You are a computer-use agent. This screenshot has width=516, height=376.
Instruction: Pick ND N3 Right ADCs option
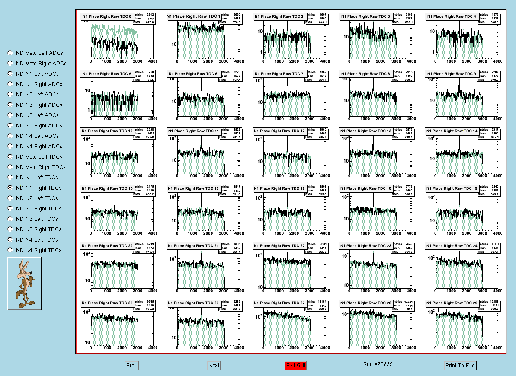tap(10, 125)
